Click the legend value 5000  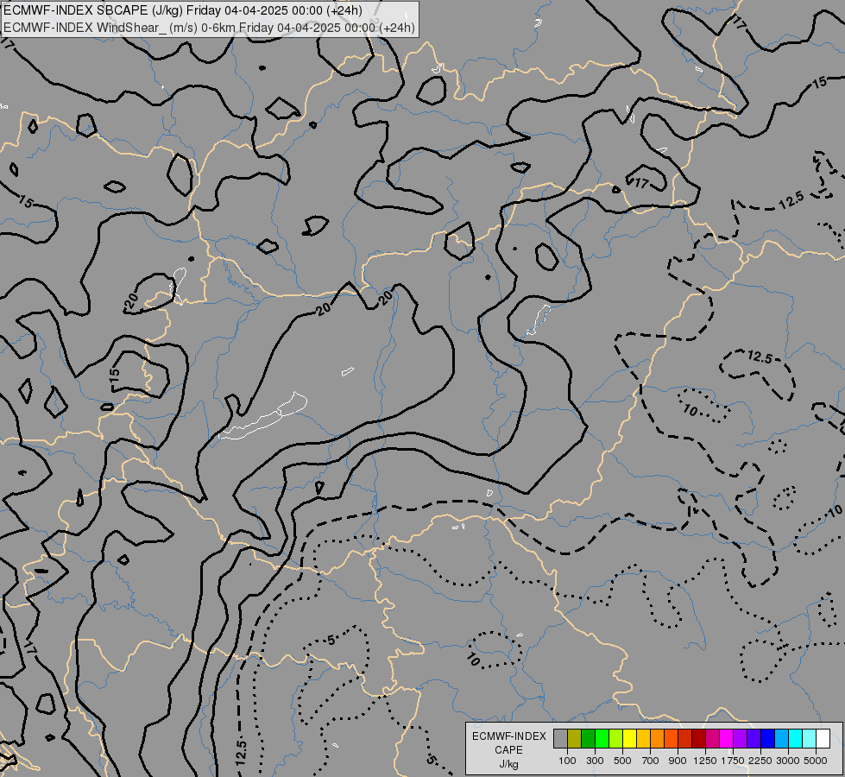(x=816, y=761)
